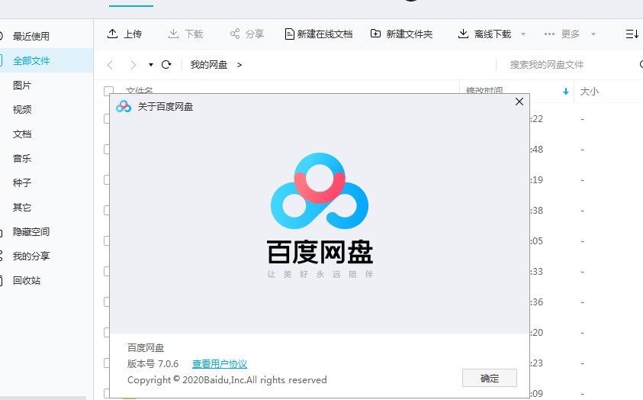643x400 pixels.
Task: Open the 种子 category
Action: point(22,182)
